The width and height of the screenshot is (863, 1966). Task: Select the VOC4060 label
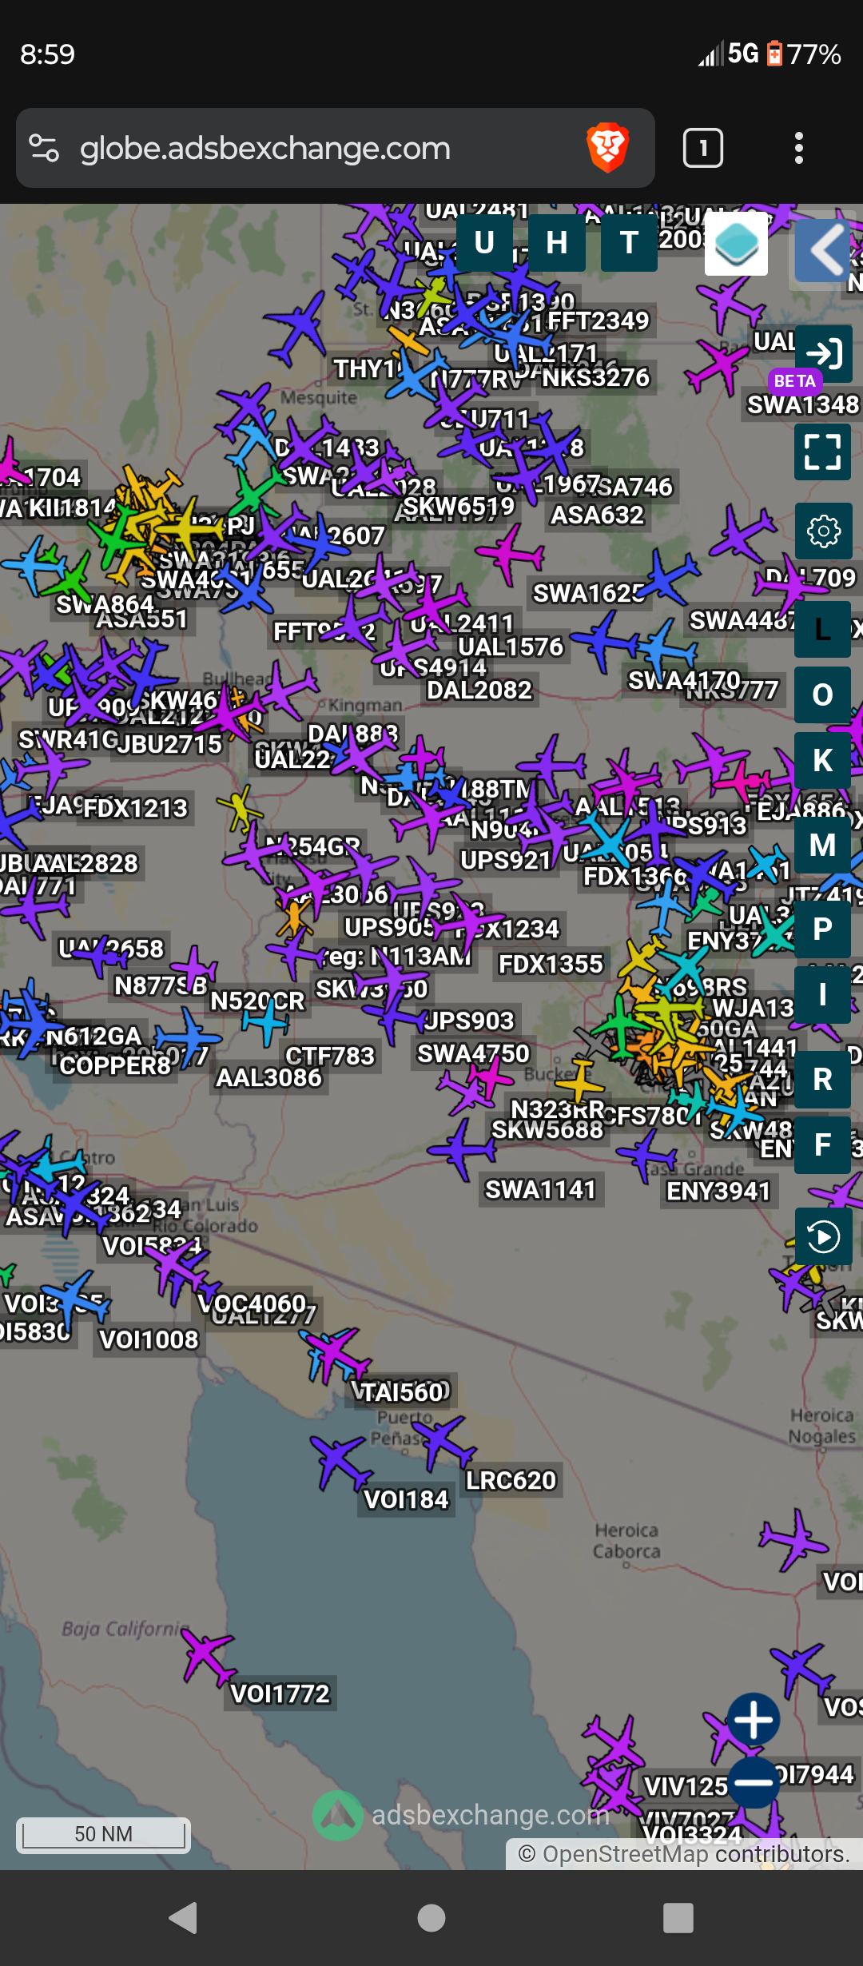pyautogui.click(x=253, y=1303)
